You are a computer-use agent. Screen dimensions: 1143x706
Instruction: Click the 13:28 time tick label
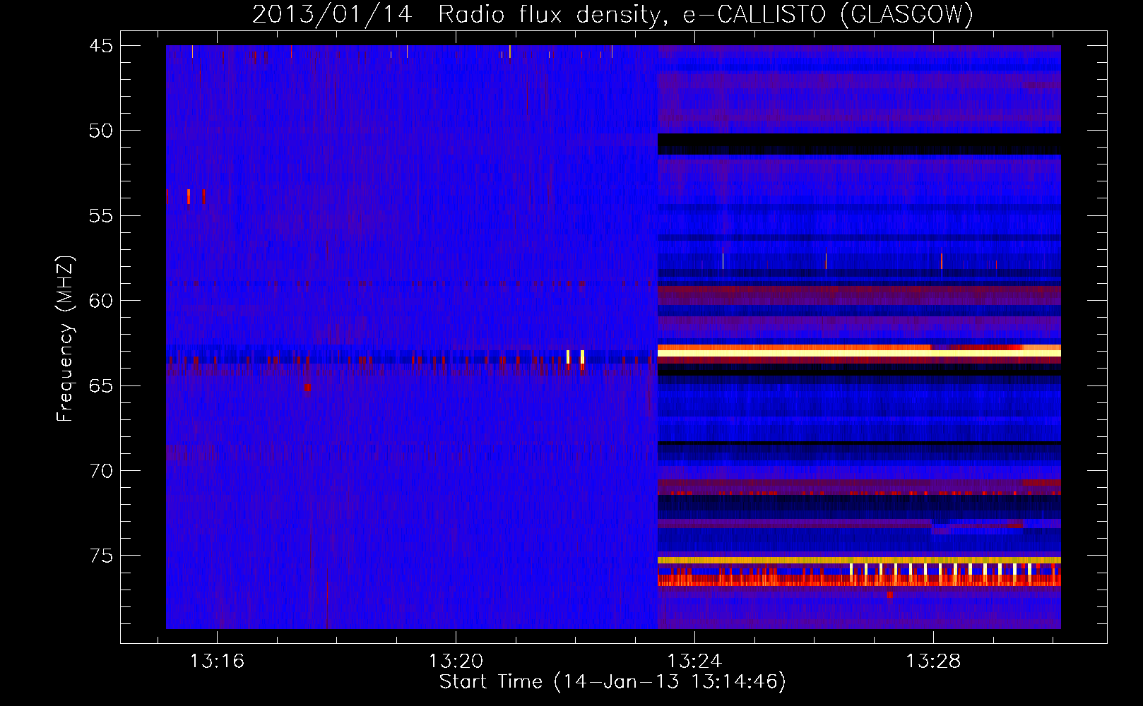click(x=933, y=661)
